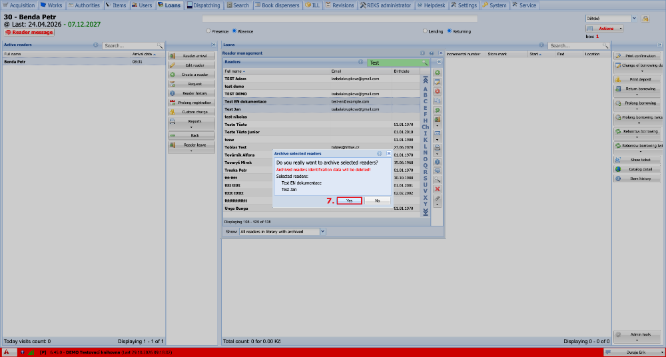666x357 pixels.
Task: Click green refresh icon in Readers toolbar
Action: [437, 110]
